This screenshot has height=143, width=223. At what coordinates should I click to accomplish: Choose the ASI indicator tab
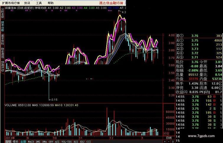coord(57,142)
